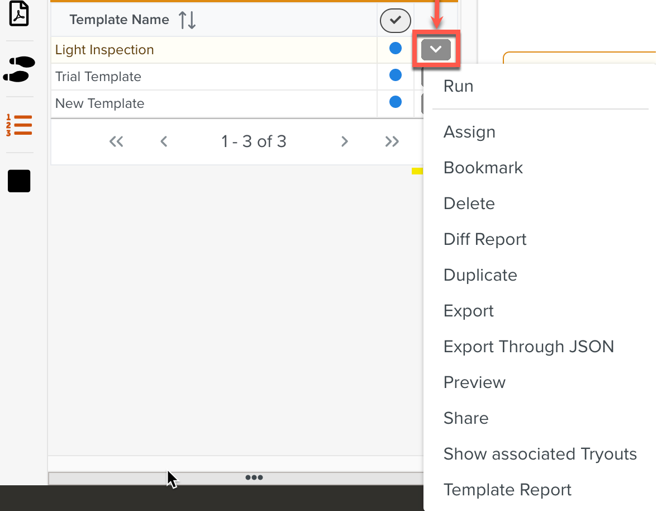Screen dimensions: 657x511
Task: Open the actions dropdown for Light Inspection
Action: [436, 49]
